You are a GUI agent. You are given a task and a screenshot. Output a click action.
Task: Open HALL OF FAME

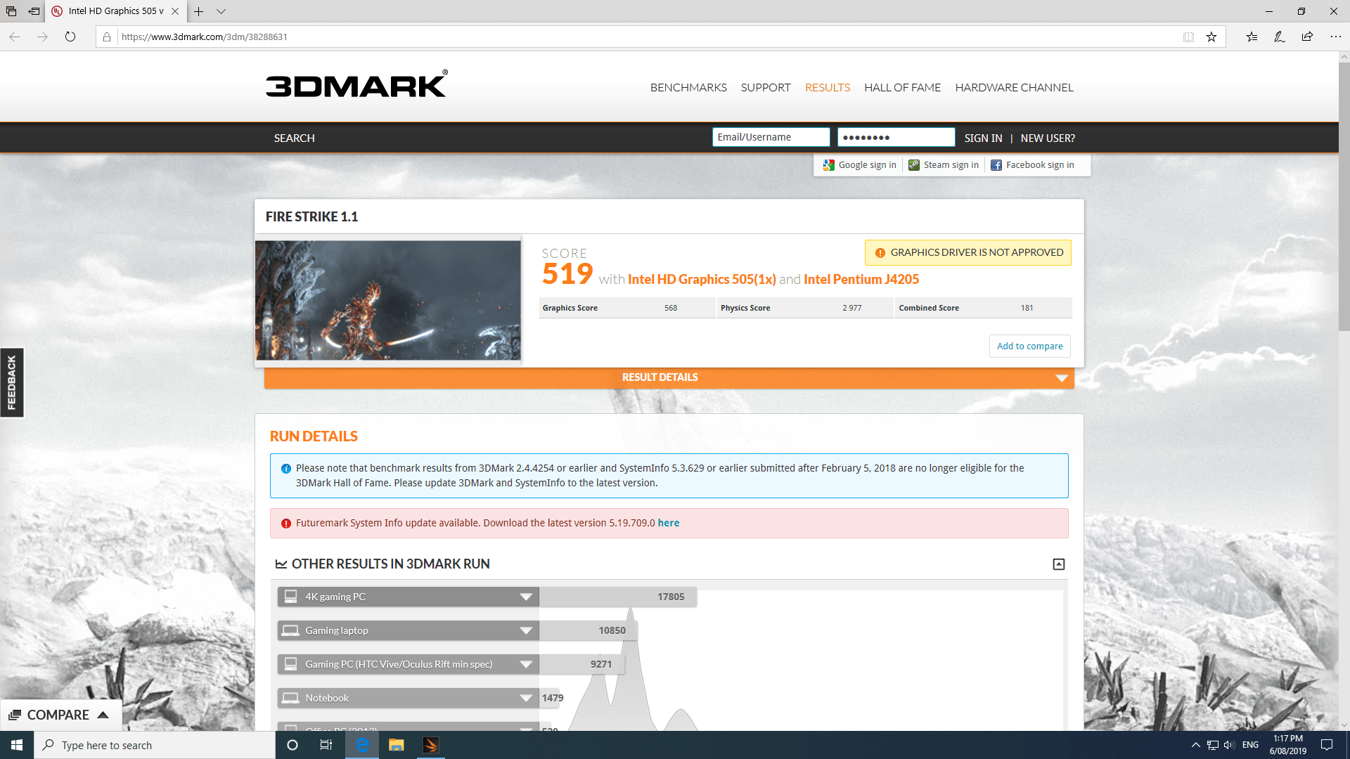click(902, 88)
